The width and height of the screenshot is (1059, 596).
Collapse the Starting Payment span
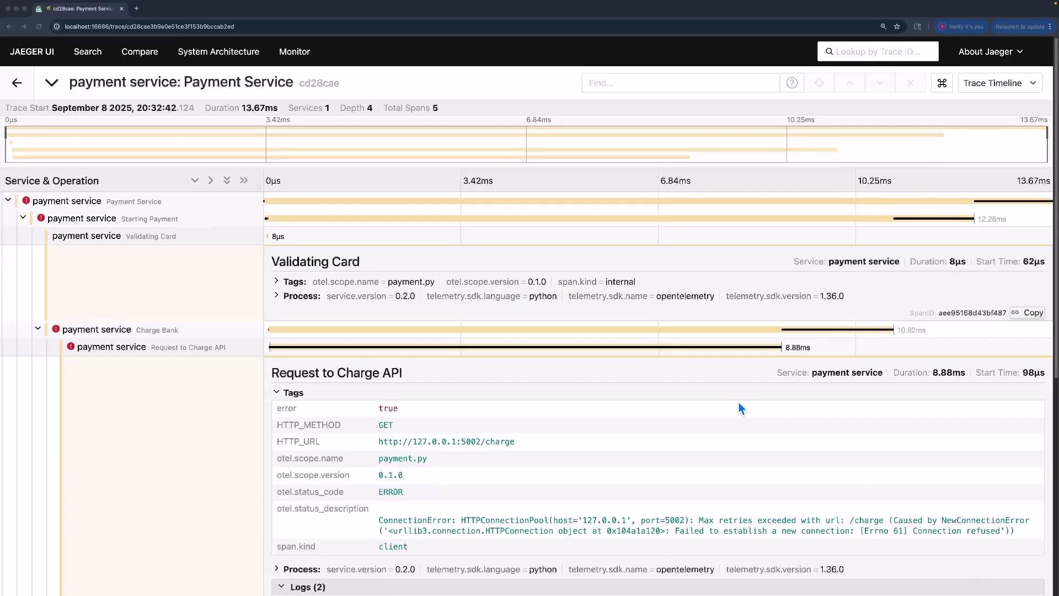23,217
